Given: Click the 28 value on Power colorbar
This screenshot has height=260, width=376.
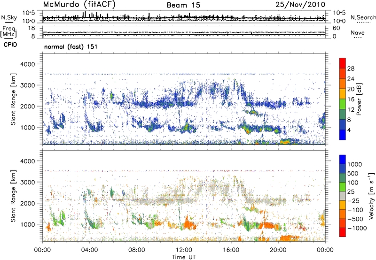Looking at the screenshot, I should [x=351, y=69].
